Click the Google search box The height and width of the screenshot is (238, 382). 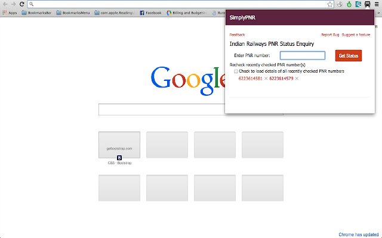pos(162,109)
